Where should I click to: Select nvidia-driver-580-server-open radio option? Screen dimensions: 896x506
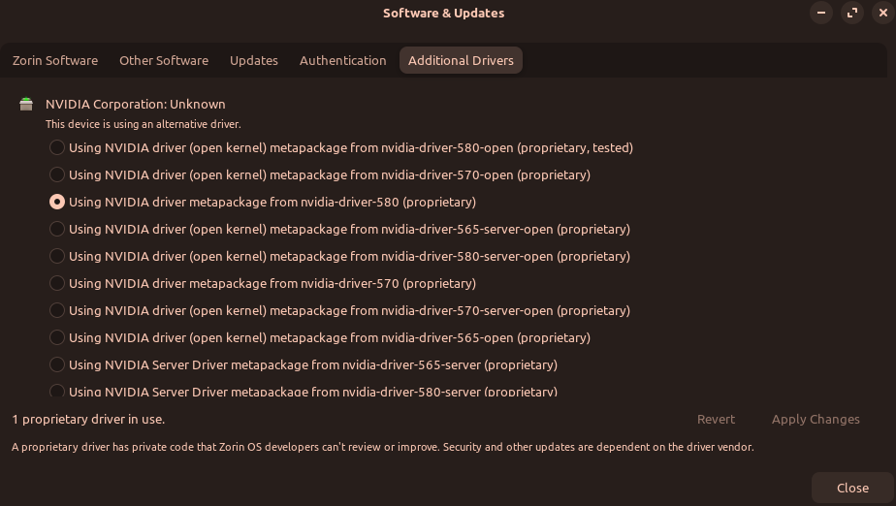[57, 257]
